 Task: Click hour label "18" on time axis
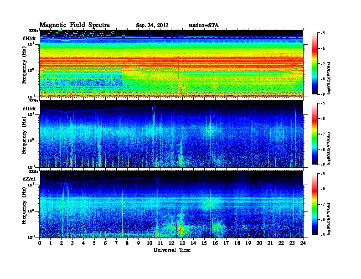(237, 243)
